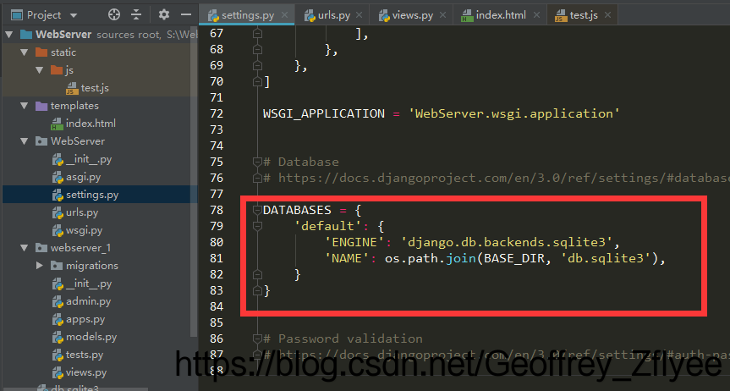Click line number 72 in the gutter

[x=217, y=113]
